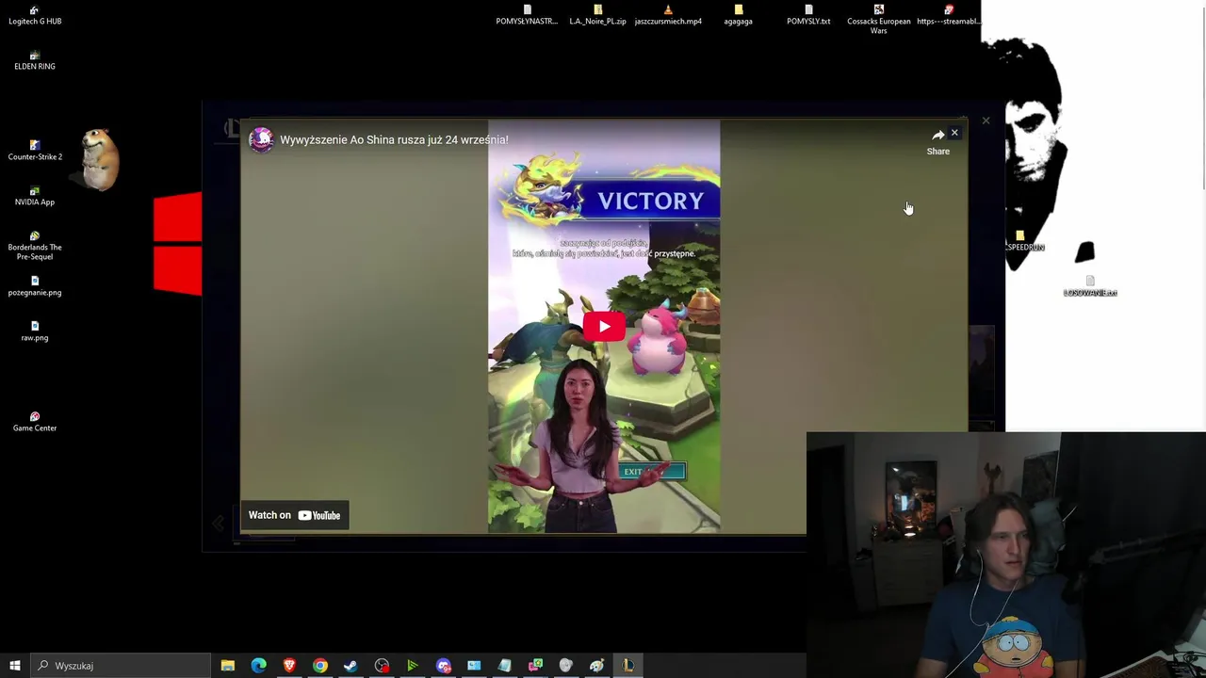This screenshot has height=678, width=1206.
Task: Open Logitech G HUB desktop shortcut
Action: [x=35, y=15]
